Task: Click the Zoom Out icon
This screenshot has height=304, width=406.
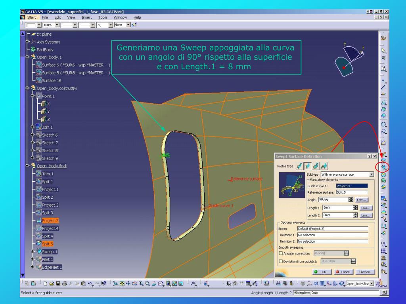Action: (x=147, y=283)
